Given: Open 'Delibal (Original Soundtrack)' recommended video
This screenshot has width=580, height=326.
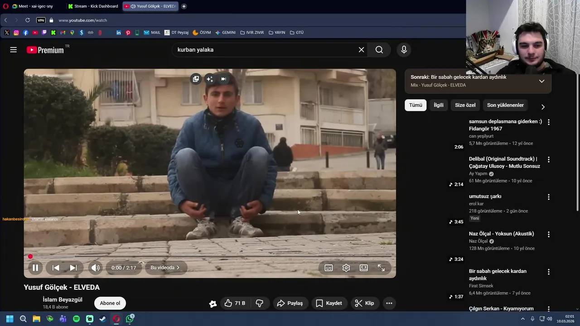Looking at the screenshot, I should (504, 163).
